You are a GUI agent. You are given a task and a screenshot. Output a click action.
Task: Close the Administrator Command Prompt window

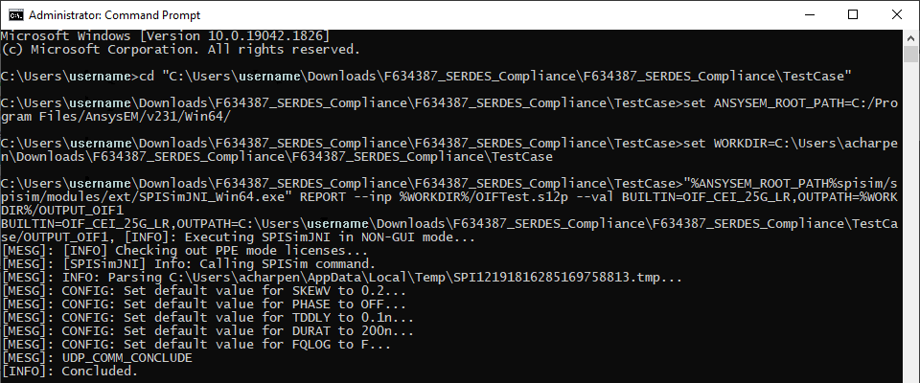click(897, 14)
